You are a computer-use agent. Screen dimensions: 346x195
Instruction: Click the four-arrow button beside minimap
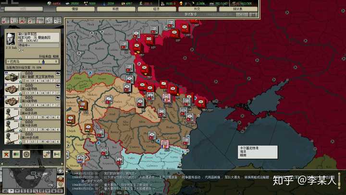[x=60, y=171]
